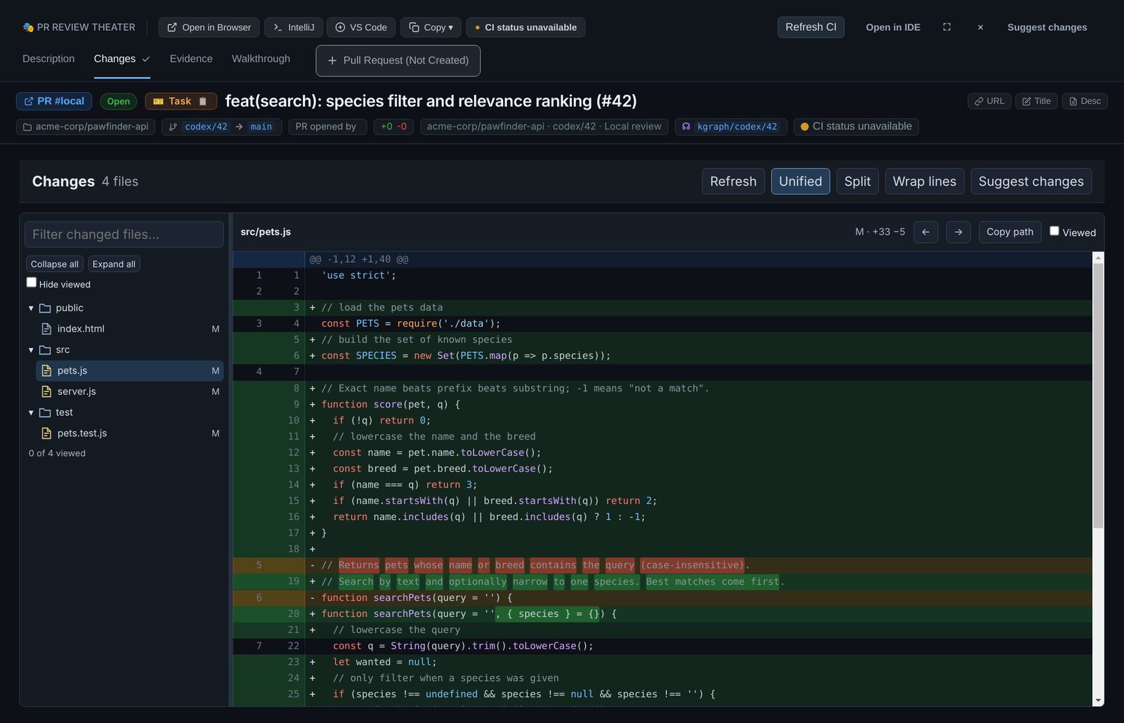Screen dimensions: 1124x723
Task: Click Open in IDE
Action: (893, 27)
